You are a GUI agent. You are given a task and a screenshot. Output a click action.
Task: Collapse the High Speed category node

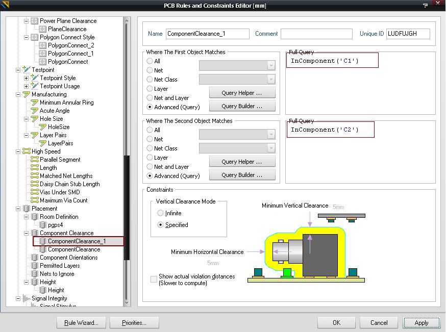18,151
